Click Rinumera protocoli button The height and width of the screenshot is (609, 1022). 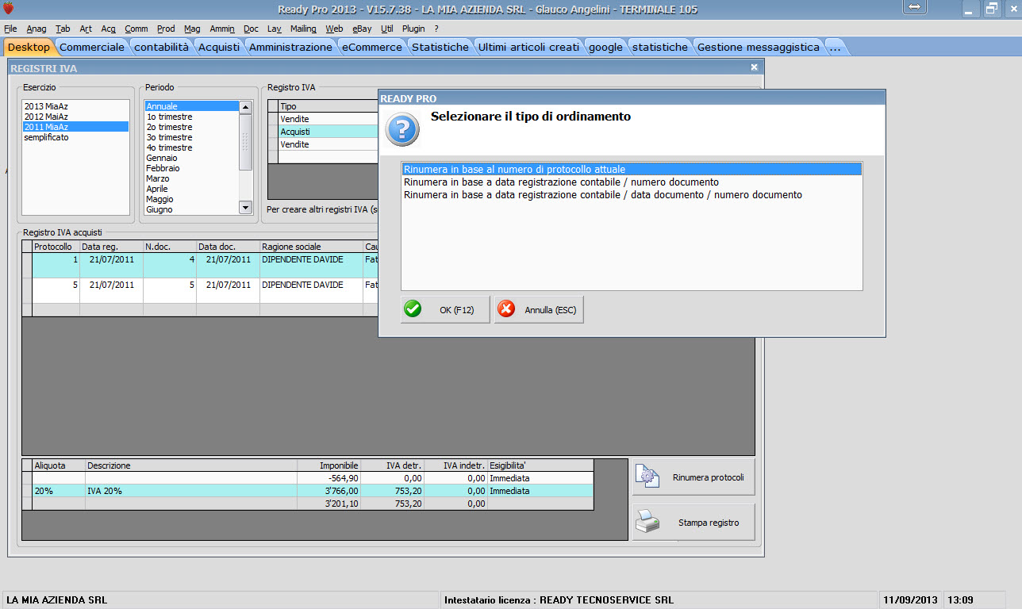point(693,477)
